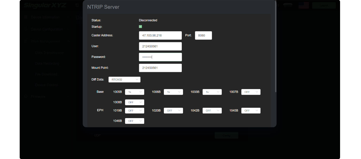The width and height of the screenshot is (361, 159).
Task: Open the 1046B message dropdown
Action: [134, 121]
